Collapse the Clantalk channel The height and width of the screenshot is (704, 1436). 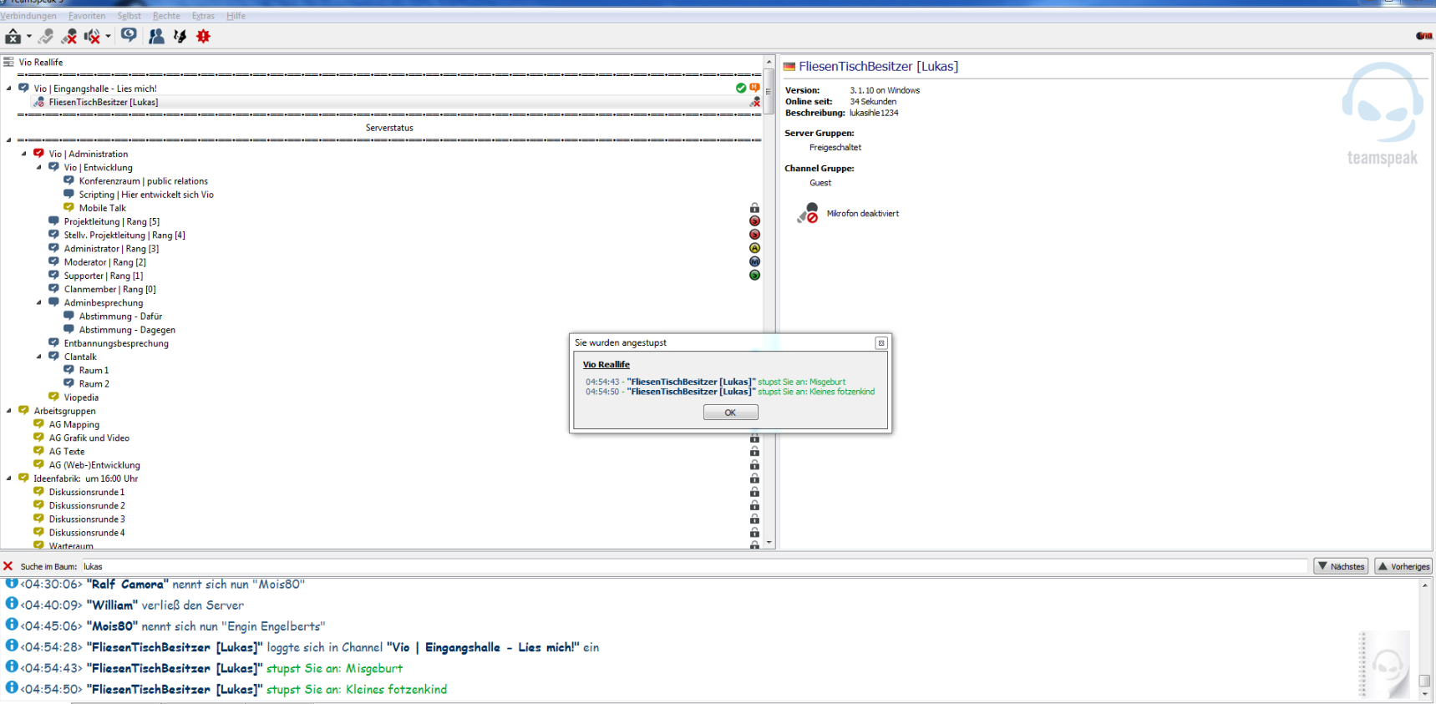39,357
